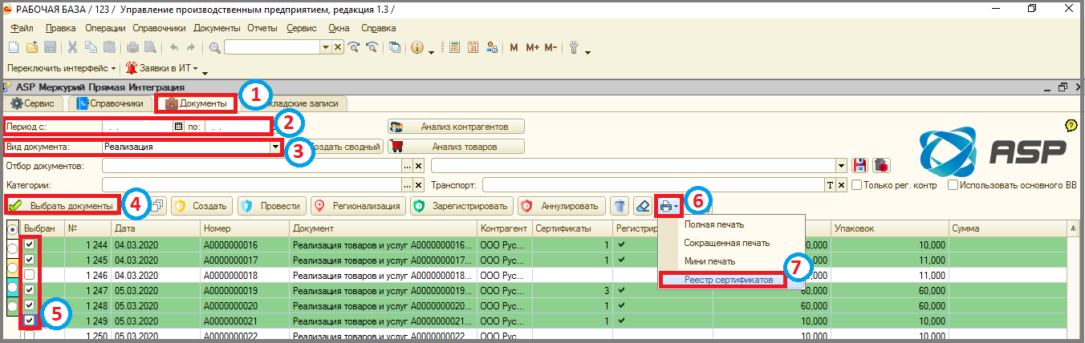Expand 'Заявки в ИТ' dropdown
The width and height of the screenshot is (1085, 343).
pos(195,69)
